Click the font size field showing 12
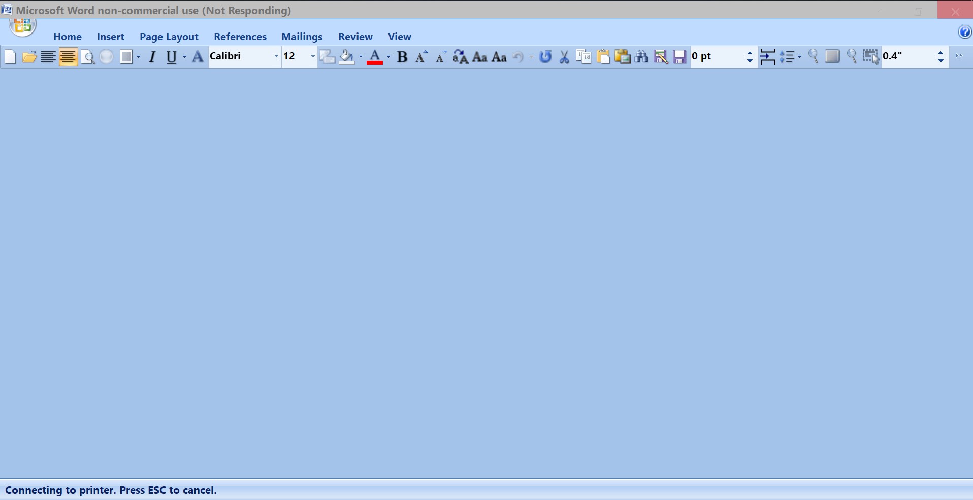 pyautogui.click(x=295, y=56)
